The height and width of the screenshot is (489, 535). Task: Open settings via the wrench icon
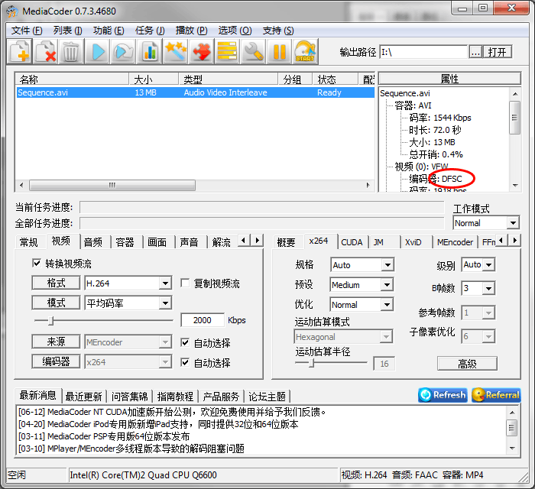[x=253, y=51]
